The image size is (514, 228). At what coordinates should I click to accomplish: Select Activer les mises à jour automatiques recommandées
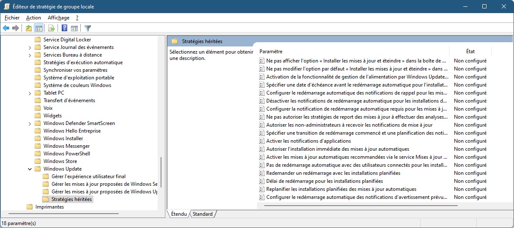pos(356,157)
